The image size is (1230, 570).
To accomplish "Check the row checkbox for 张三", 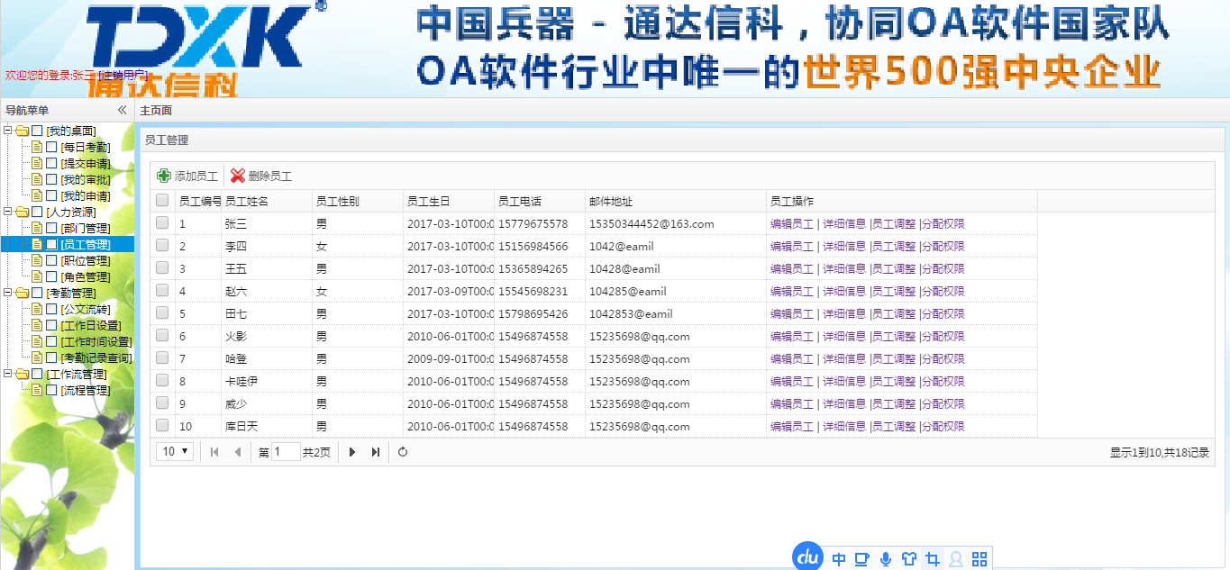I will click(162, 223).
